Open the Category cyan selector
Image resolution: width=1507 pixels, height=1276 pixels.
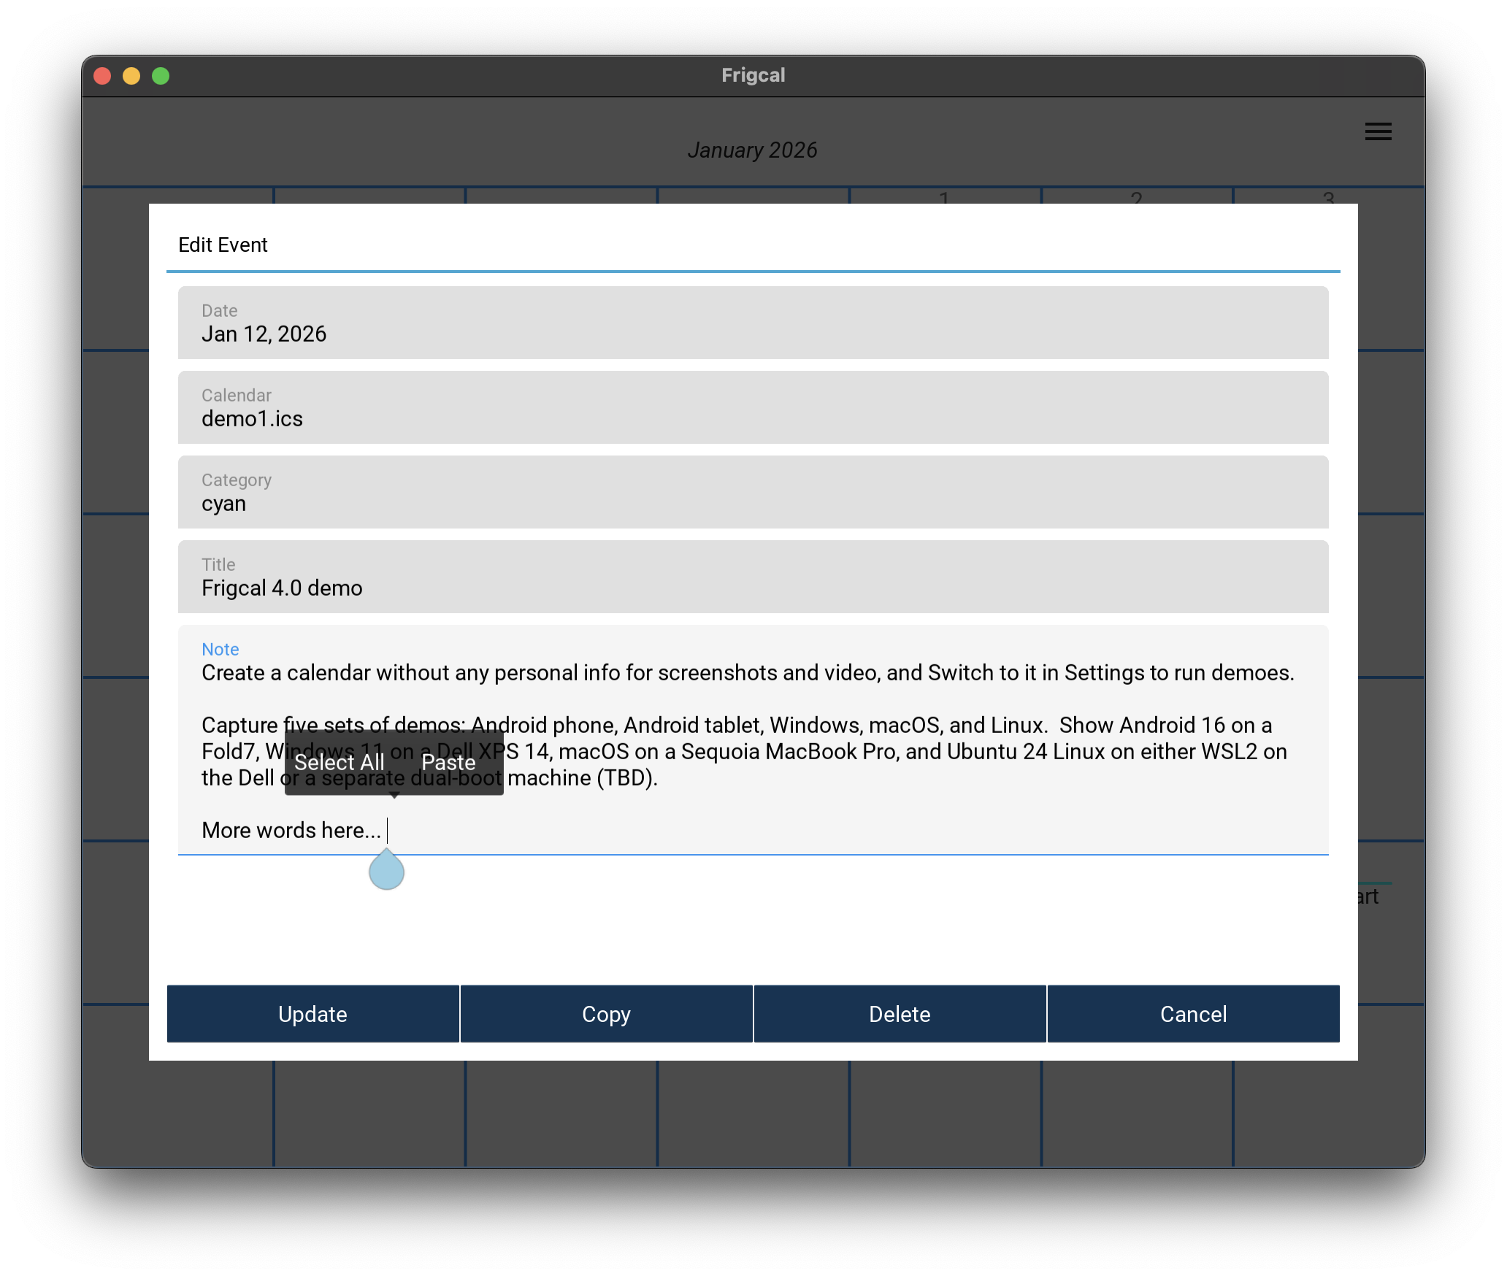[752, 493]
